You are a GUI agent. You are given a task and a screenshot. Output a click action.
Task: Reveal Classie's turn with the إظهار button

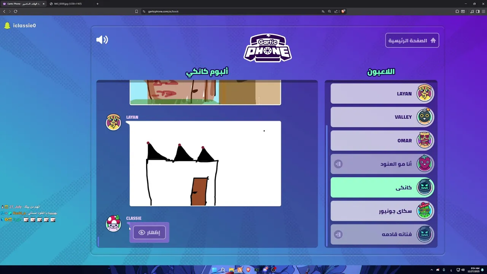149,233
